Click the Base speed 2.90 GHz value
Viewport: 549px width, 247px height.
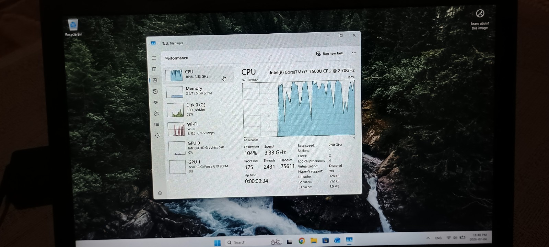335,145
